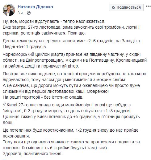This screenshot has height=160, width=151.
Task: Click the text 'репетиція закінчилася. Поки що.'
Action: (x=53, y=33)
